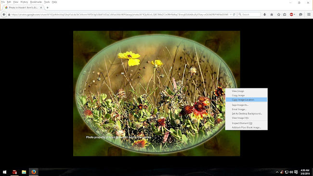Screen dimensions: 313x176
Task: Open the View menu
Action: click(15, 2)
